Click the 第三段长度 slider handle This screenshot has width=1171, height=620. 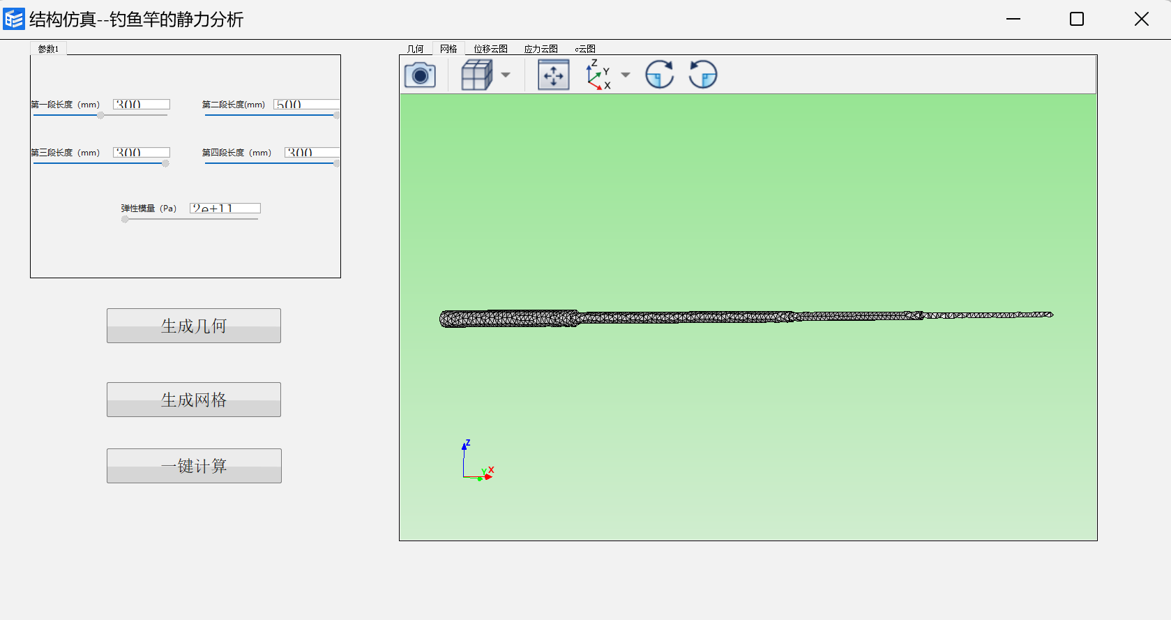coord(165,164)
